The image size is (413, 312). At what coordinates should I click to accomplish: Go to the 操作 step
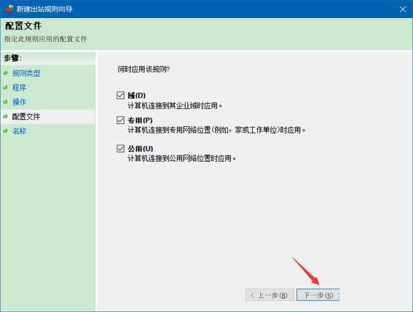click(19, 102)
